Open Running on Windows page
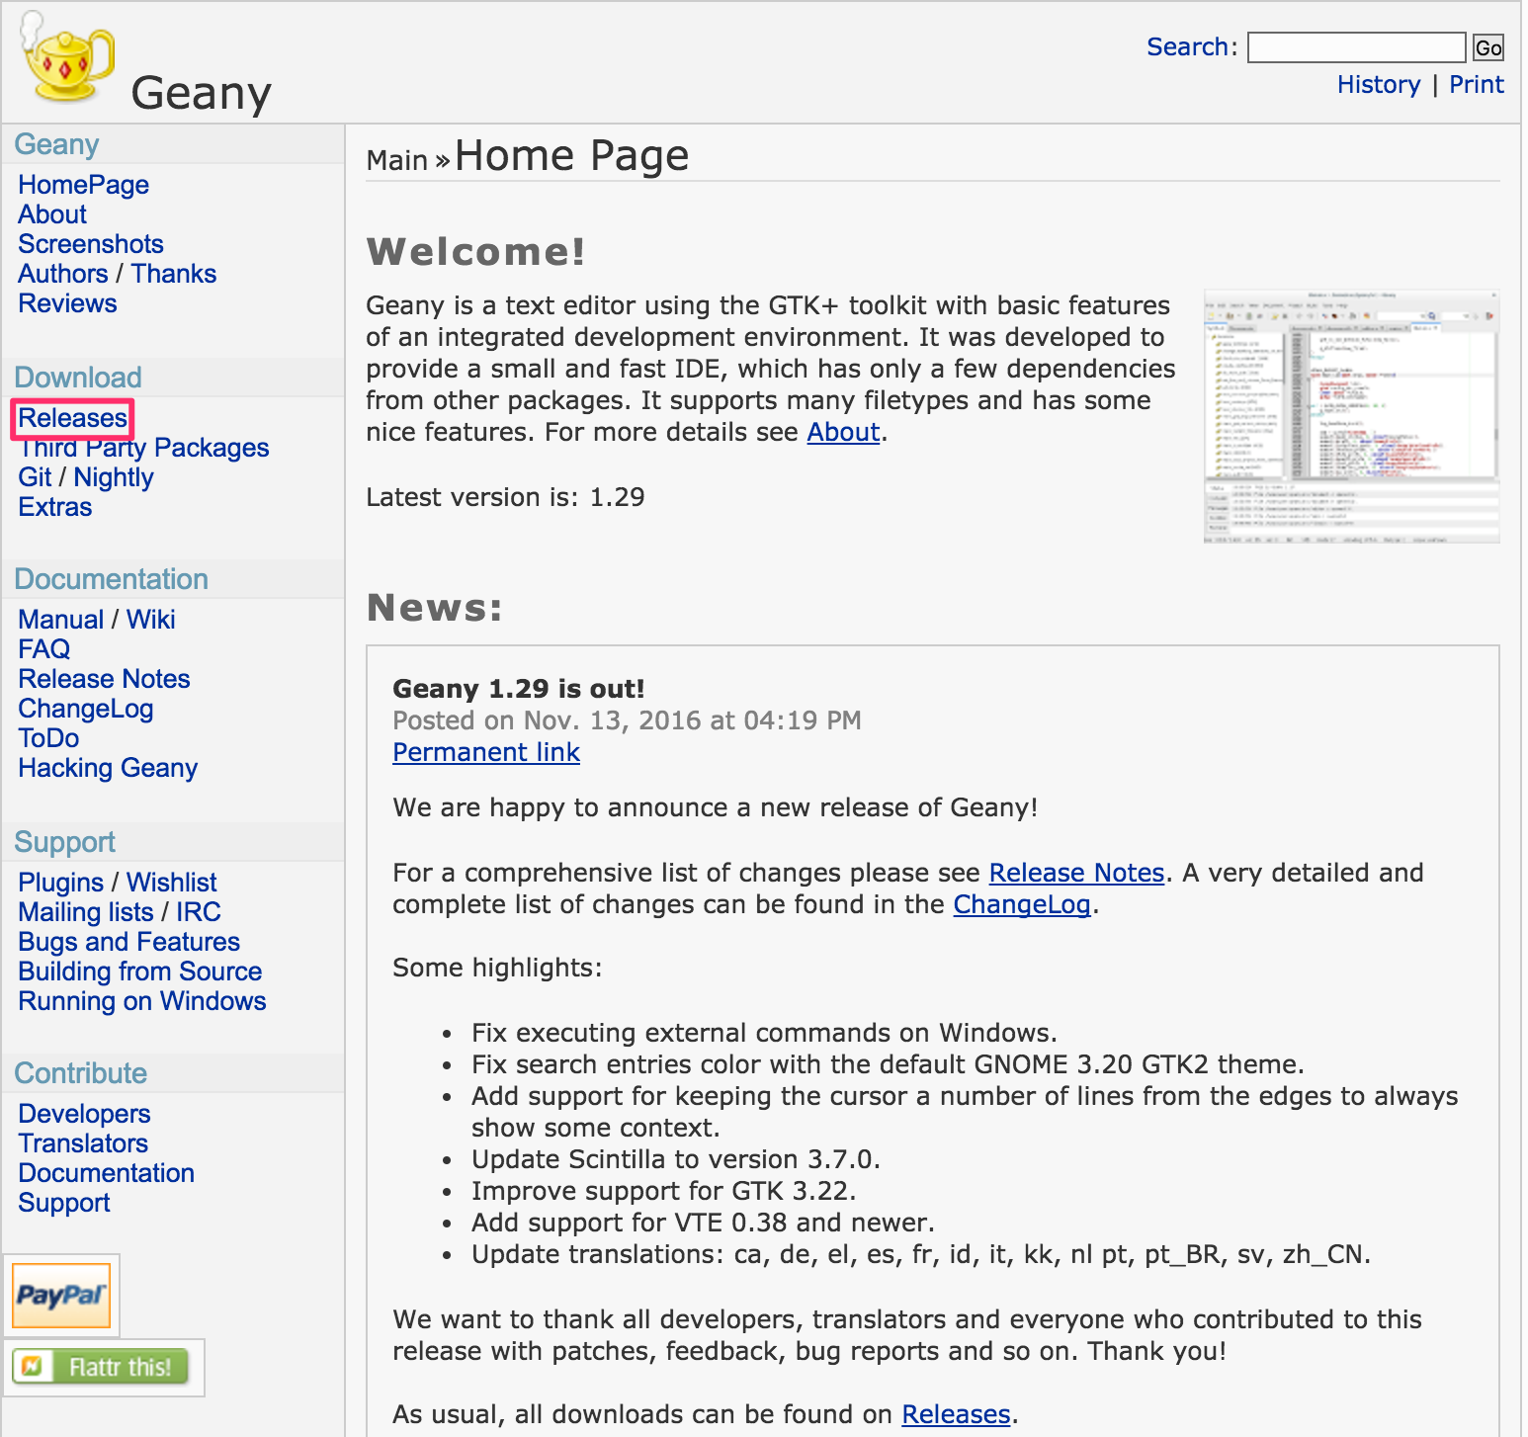This screenshot has height=1437, width=1528. pyautogui.click(x=142, y=1001)
